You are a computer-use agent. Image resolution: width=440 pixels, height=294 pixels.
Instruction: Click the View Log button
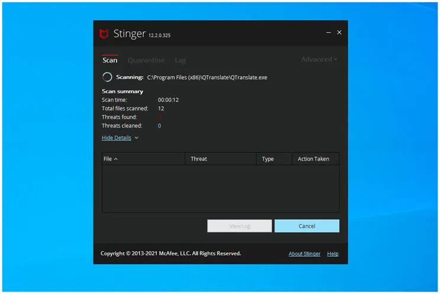[240, 226]
